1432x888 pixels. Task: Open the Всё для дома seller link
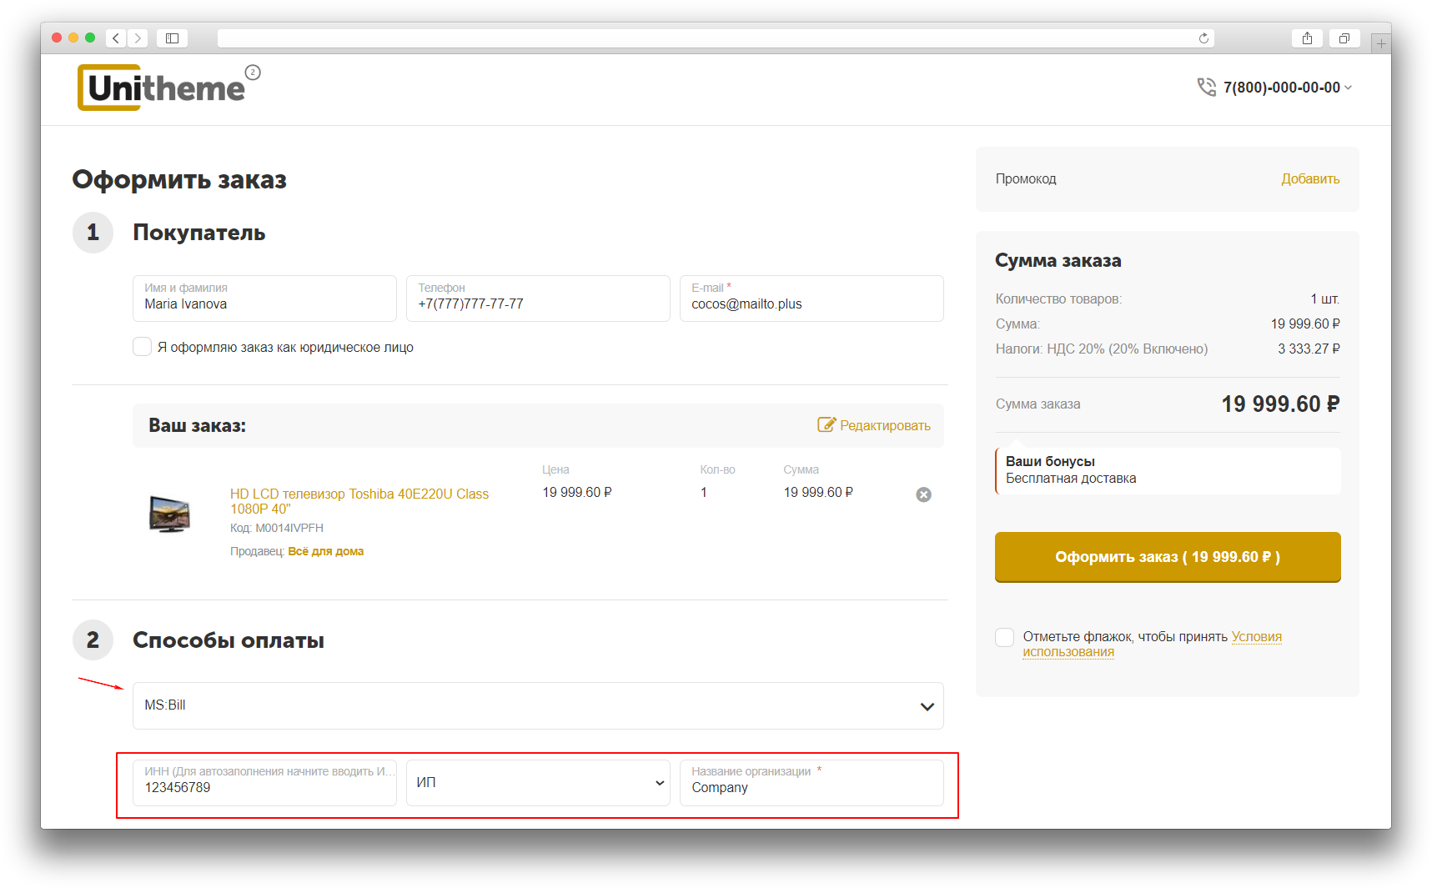(x=325, y=551)
